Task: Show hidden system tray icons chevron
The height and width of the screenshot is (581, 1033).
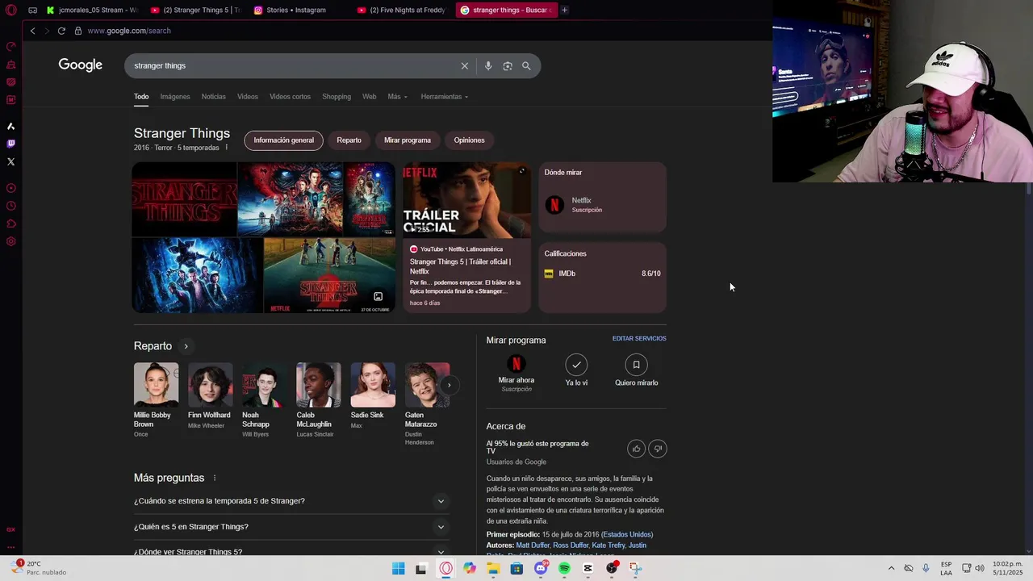Action: (x=891, y=568)
